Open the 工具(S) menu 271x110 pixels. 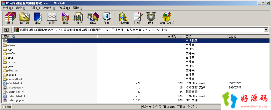pos(34,8)
